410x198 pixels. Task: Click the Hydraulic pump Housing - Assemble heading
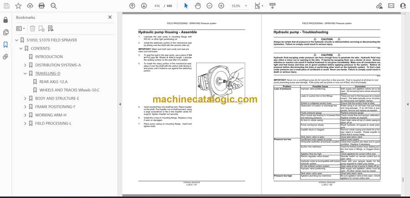168,32
